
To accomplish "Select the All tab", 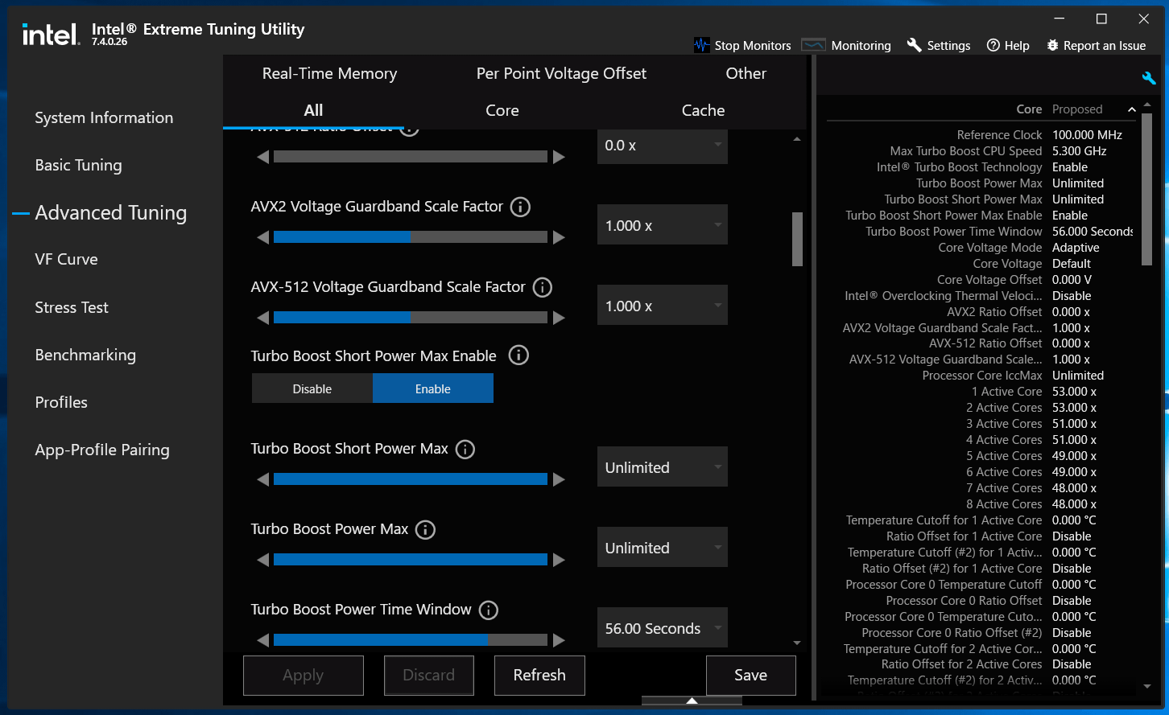I will click(x=313, y=110).
